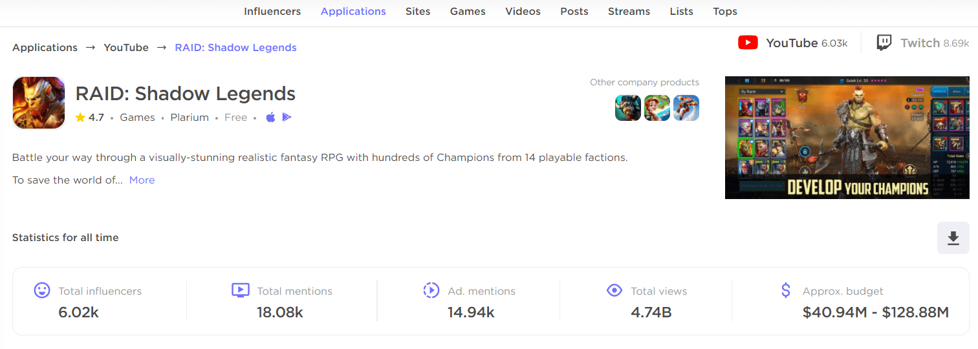Click the RAID: Shadow Legends app icon
The width and height of the screenshot is (978, 349).
tap(39, 103)
